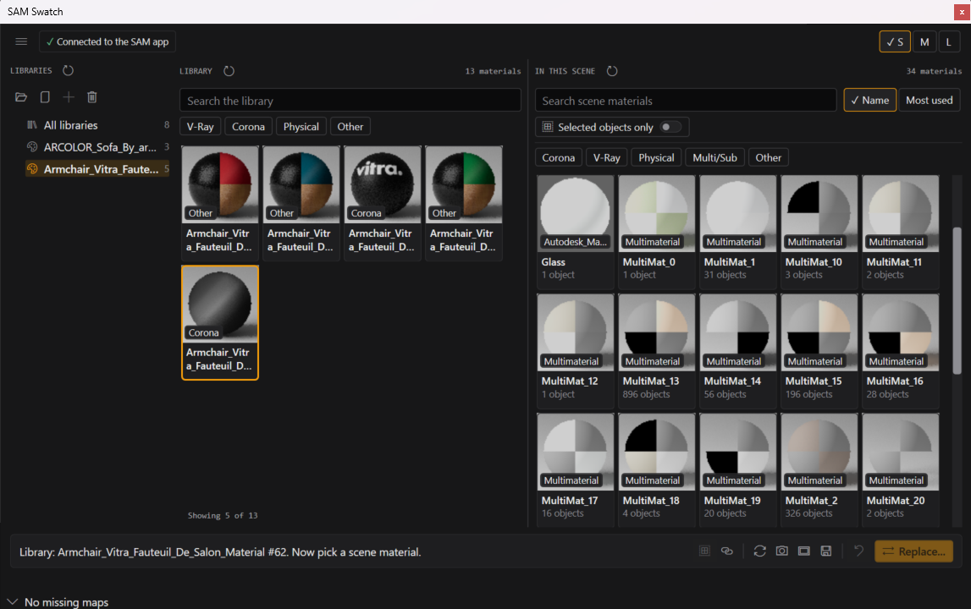Select the ARCOLOR_Sofa_By_ar... library
The height and width of the screenshot is (609, 971).
click(97, 147)
